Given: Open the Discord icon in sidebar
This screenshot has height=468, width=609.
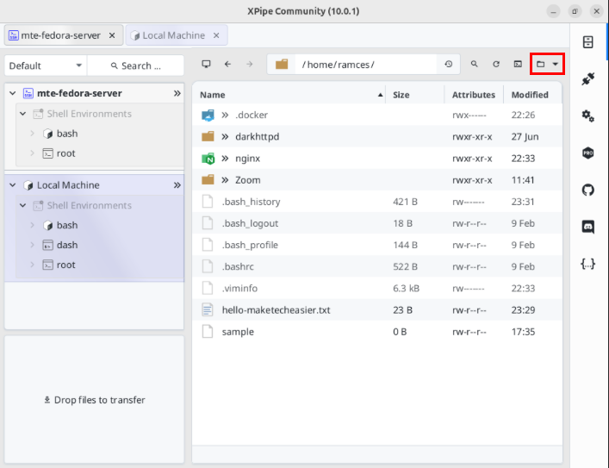Looking at the screenshot, I should coord(587,227).
